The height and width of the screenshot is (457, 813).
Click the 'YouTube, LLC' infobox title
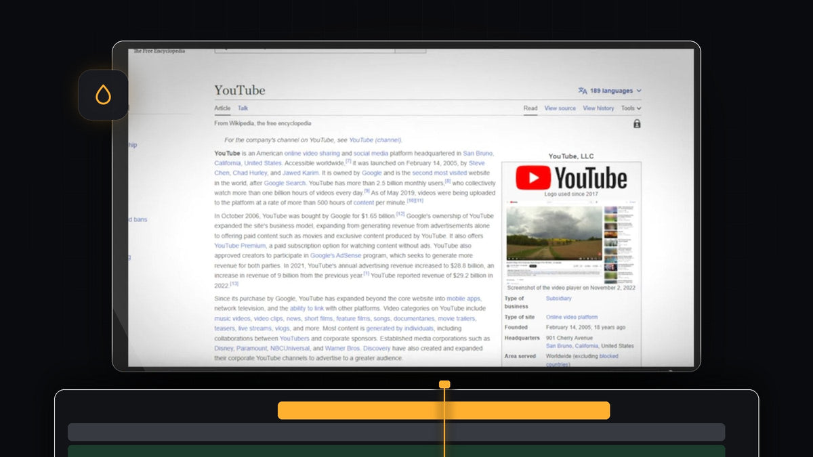point(570,156)
